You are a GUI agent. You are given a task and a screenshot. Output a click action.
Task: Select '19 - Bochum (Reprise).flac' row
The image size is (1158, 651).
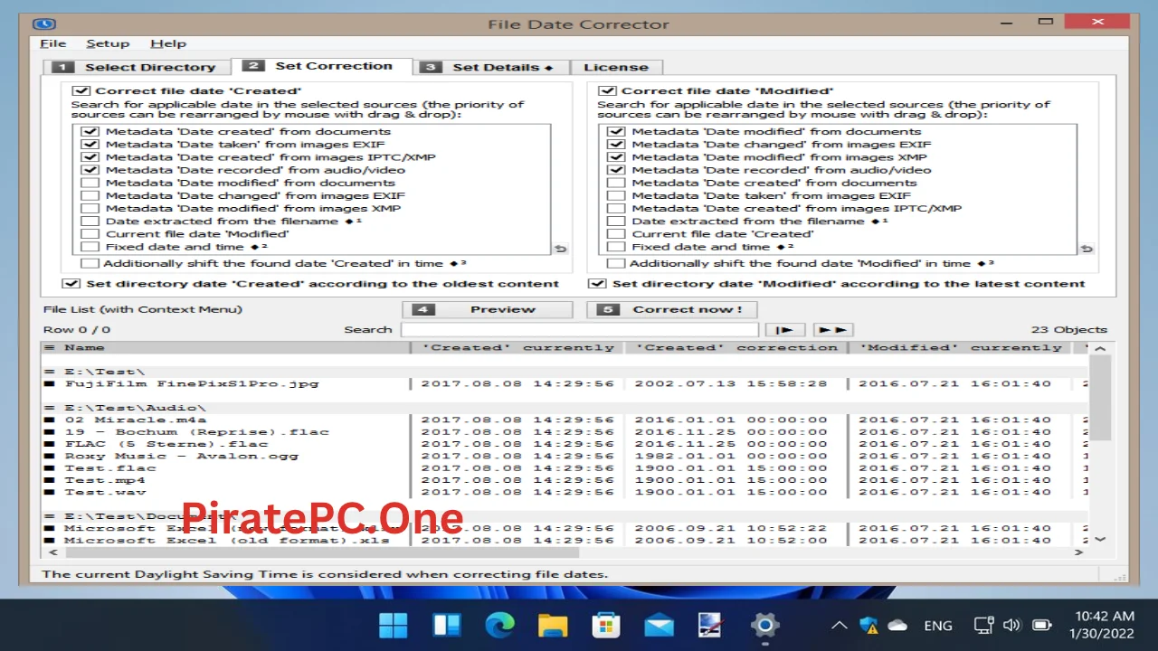point(565,431)
